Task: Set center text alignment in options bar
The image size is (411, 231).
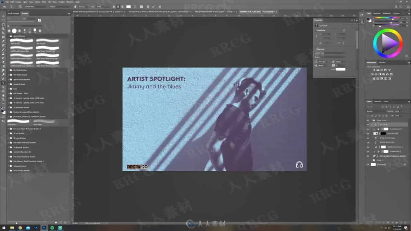Action: pyautogui.click(x=118, y=7)
